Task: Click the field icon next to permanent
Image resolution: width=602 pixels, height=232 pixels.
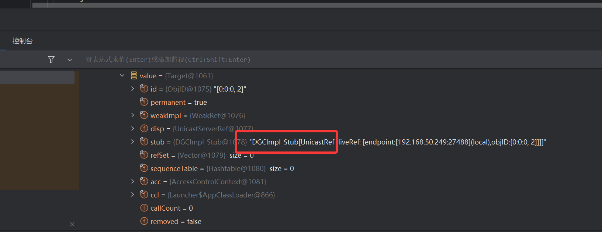Action: pos(144,102)
